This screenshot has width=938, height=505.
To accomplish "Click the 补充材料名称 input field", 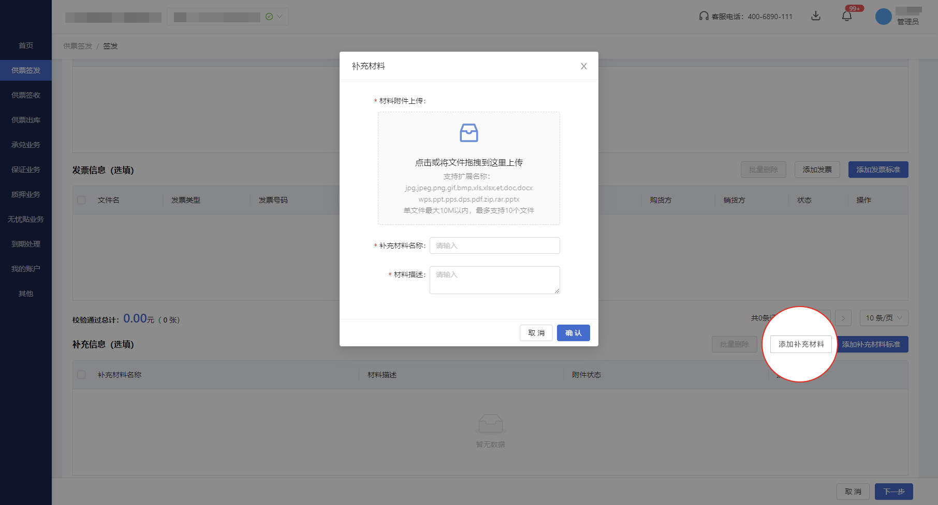I will click(494, 246).
